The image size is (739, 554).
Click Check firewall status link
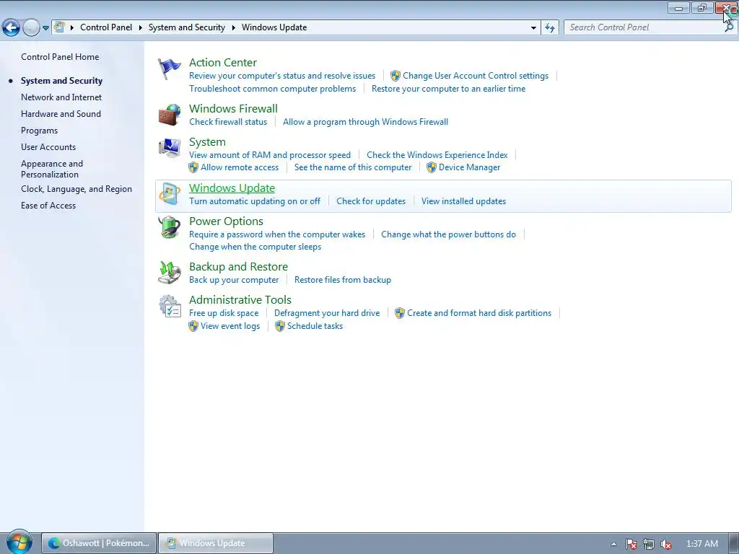[228, 122]
